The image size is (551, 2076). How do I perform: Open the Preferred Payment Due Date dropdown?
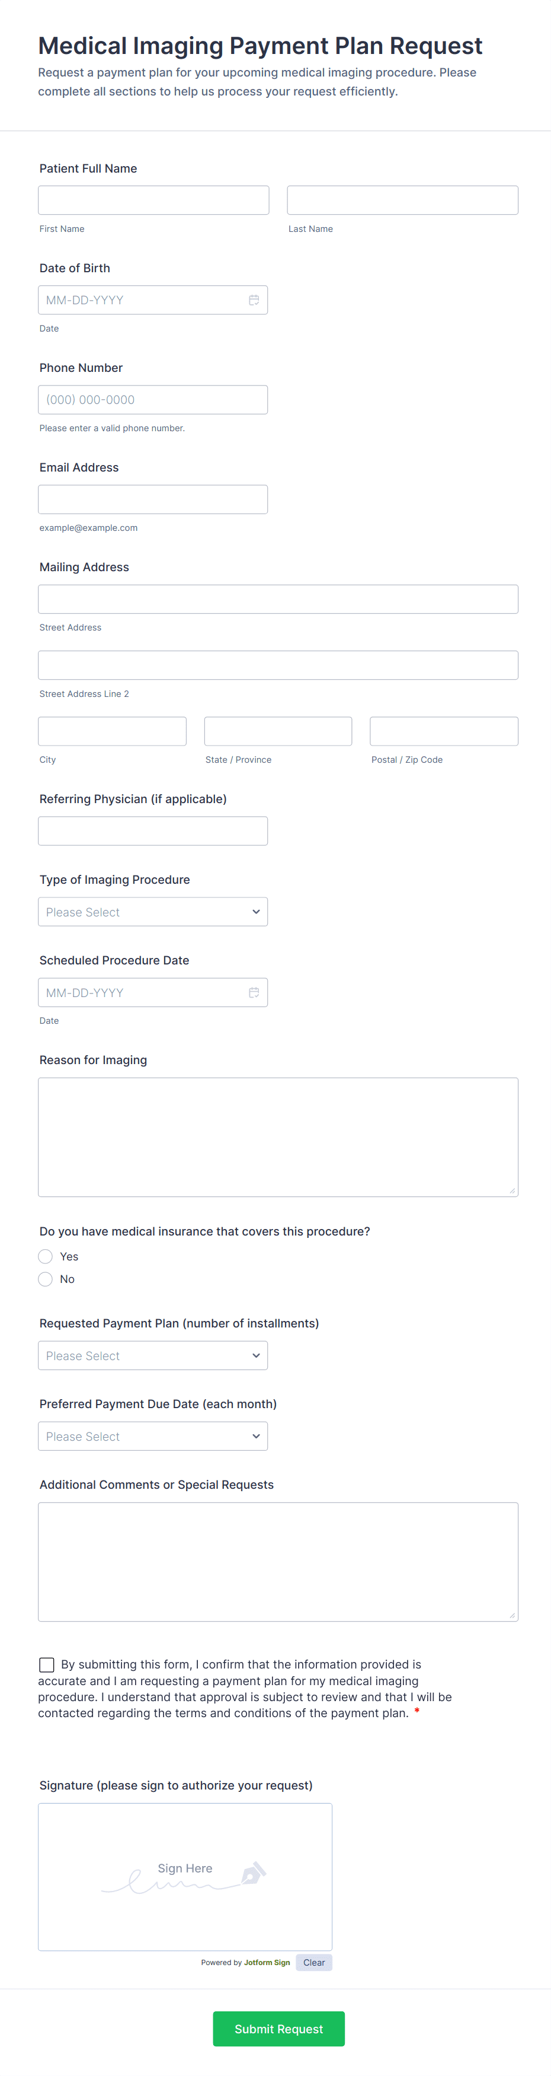(x=153, y=1435)
